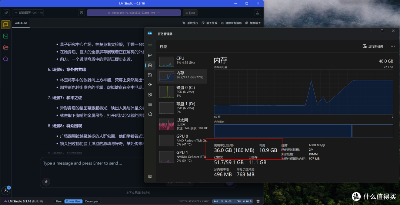Image resolution: width=400 pixels, height=205 pixels.
Task: Select the Performance icon in Task Manager sidebar
Action: (150, 65)
